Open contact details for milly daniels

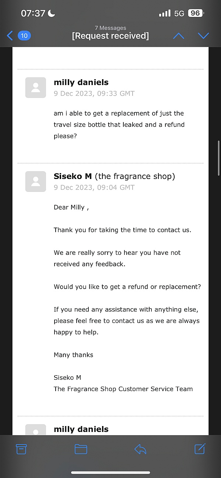point(81,82)
